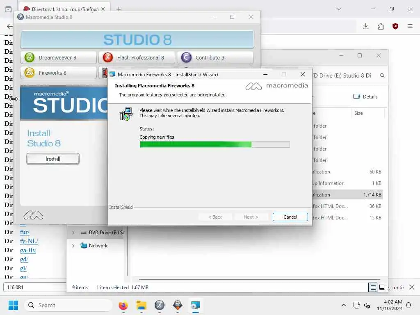420x315 pixels.
Task: Close the Firefox find bar
Action: click(x=412, y=288)
